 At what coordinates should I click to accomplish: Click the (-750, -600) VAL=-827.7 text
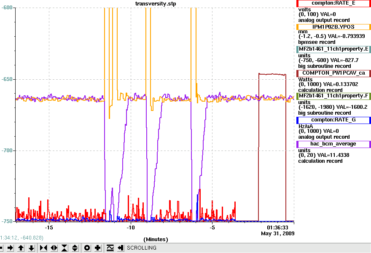[x=328, y=60]
